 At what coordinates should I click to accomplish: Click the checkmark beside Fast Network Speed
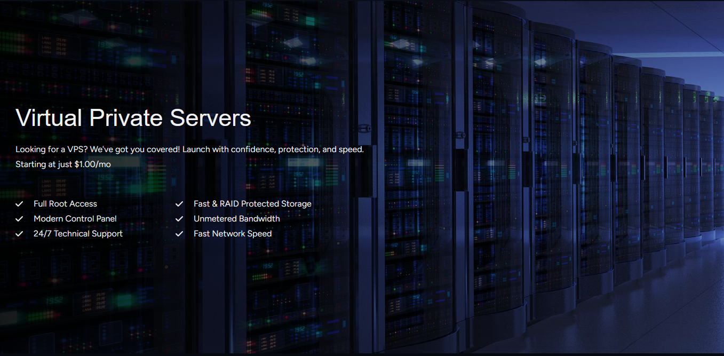pyautogui.click(x=179, y=234)
